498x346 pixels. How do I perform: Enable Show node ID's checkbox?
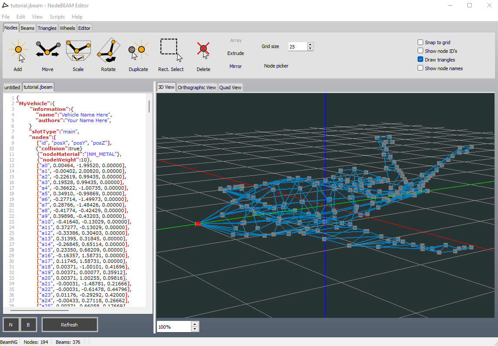pyautogui.click(x=421, y=51)
